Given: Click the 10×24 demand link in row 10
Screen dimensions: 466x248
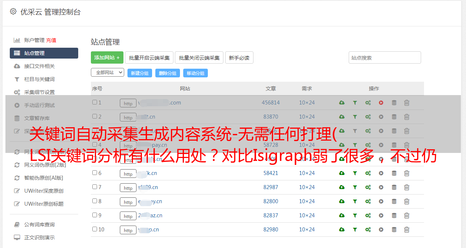Looking at the screenshot, I should pyautogui.click(x=307, y=230).
